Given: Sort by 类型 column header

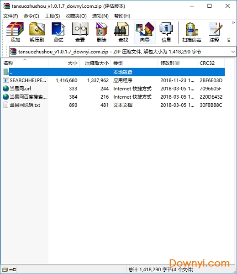Looking at the screenshot, I should [134, 63].
